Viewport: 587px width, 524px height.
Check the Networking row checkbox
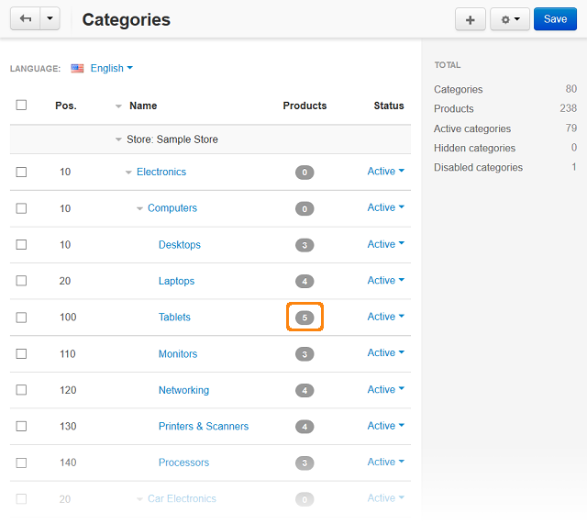[21, 390]
